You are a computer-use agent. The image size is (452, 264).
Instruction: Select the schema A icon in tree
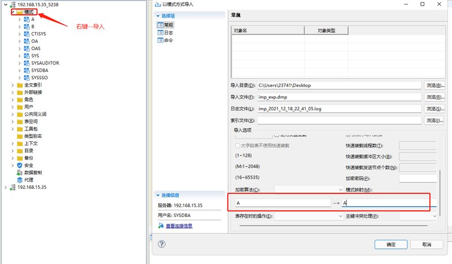27,19
